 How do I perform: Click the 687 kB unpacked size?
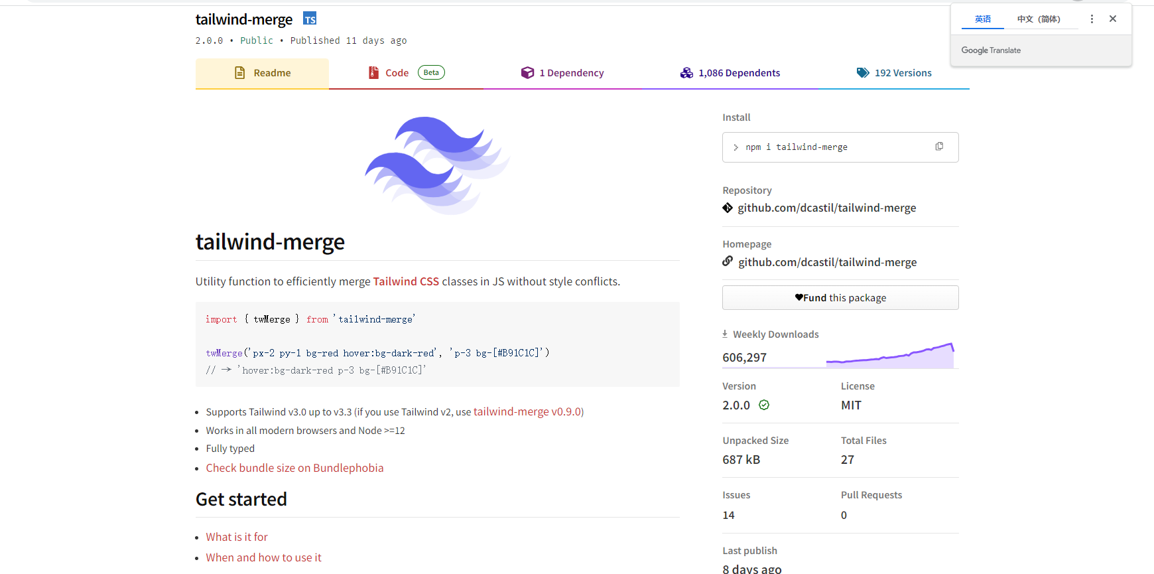click(741, 459)
